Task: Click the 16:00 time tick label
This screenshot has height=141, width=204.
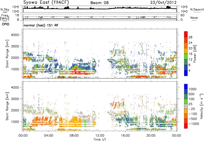Action: tap(125, 136)
